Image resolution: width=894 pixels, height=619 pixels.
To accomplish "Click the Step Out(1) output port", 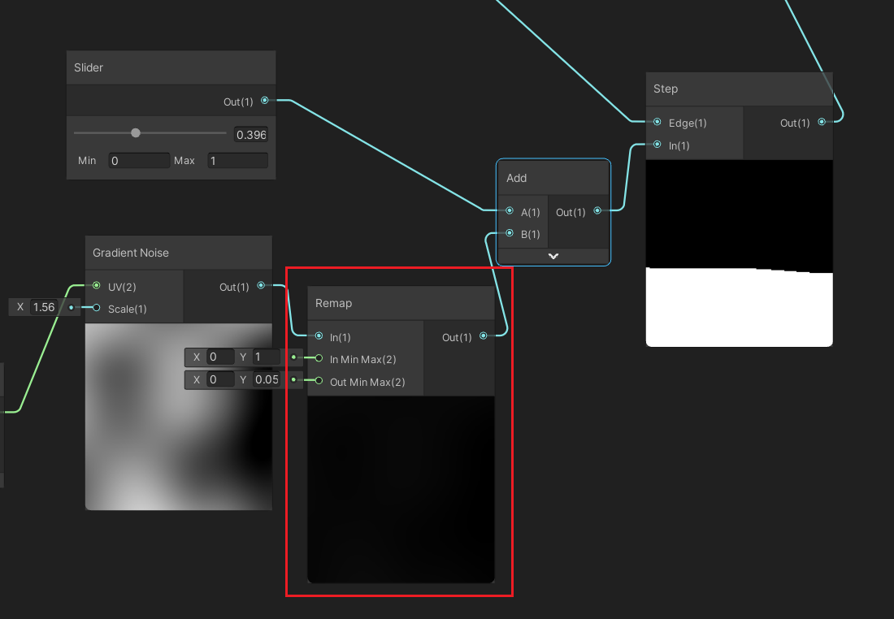I will 822,122.
